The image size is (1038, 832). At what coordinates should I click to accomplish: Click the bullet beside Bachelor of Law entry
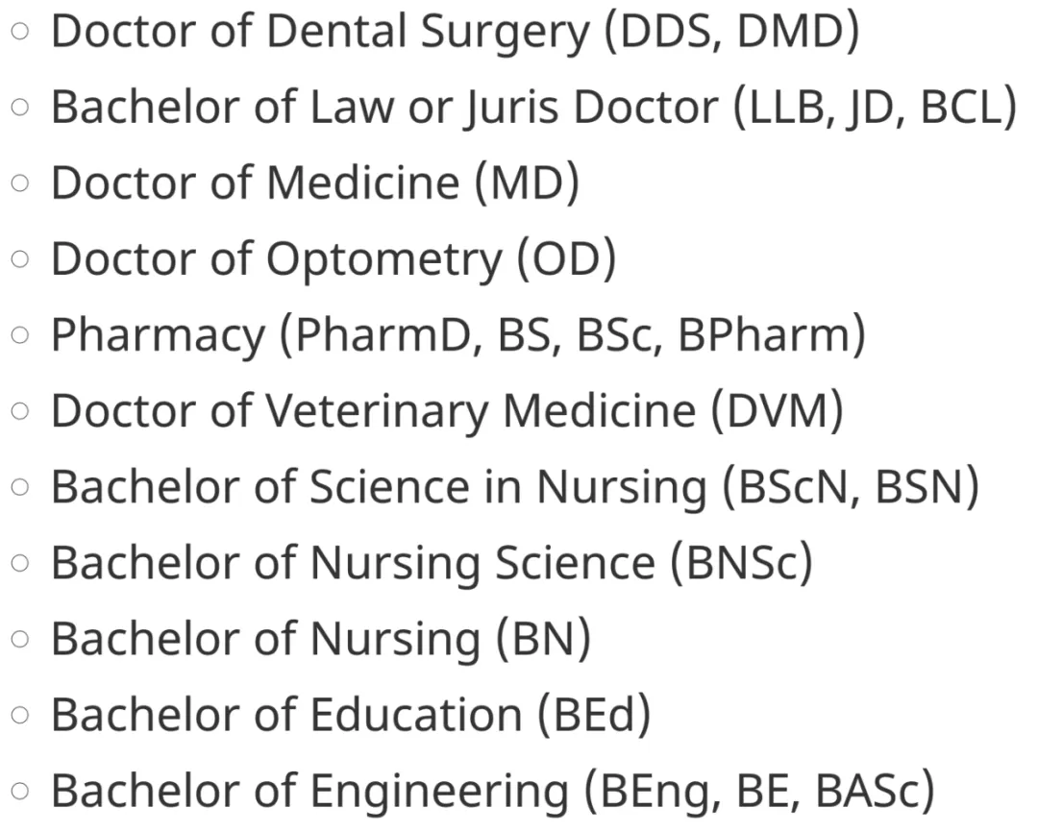(x=21, y=110)
